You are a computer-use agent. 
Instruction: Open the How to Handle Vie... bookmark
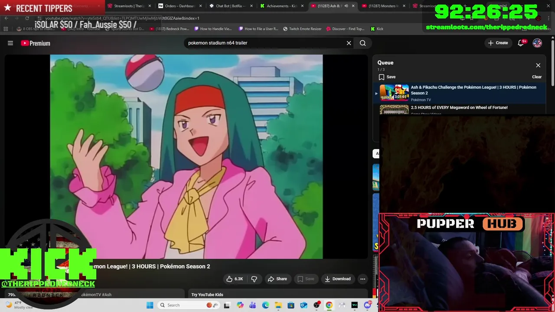213,29
